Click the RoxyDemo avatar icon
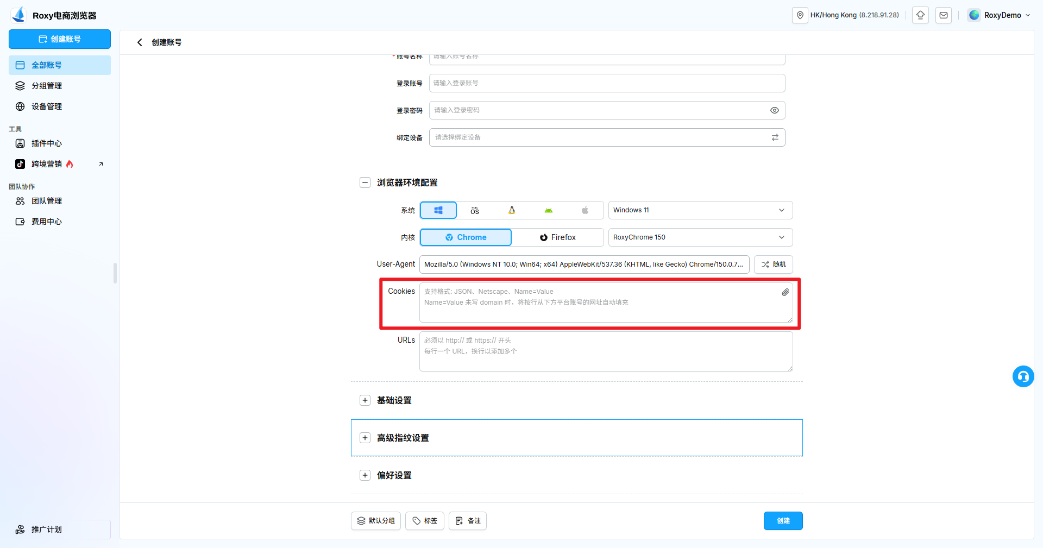The height and width of the screenshot is (548, 1043). click(x=975, y=15)
